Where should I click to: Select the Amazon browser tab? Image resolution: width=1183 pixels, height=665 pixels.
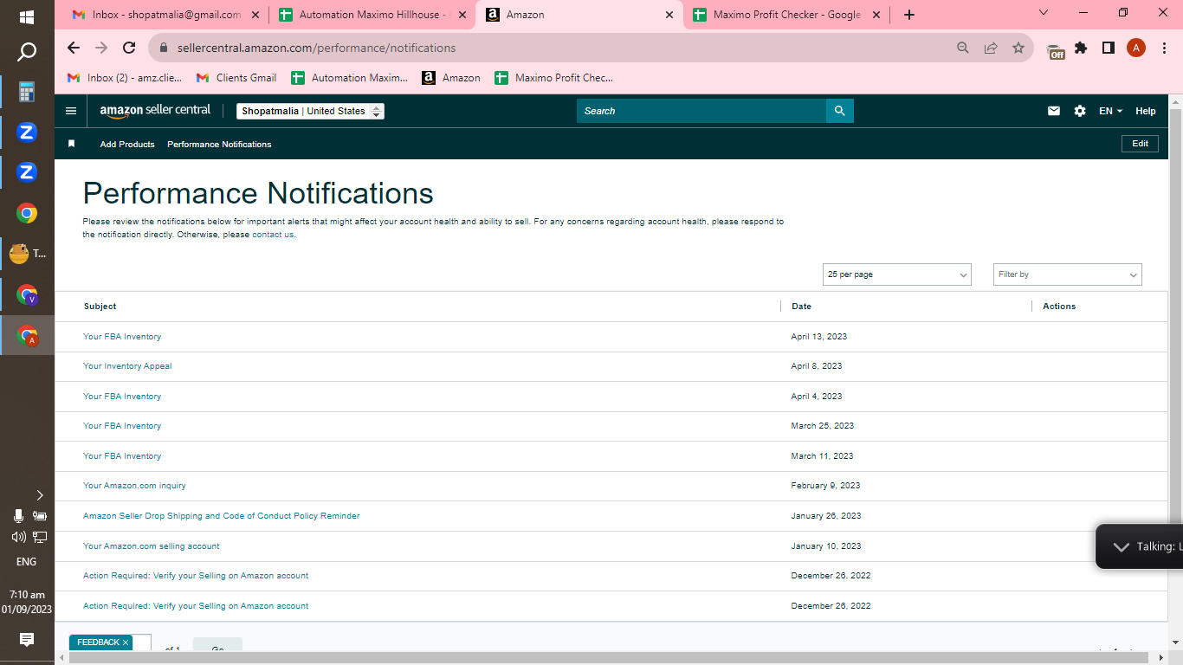pyautogui.click(x=579, y=15)
